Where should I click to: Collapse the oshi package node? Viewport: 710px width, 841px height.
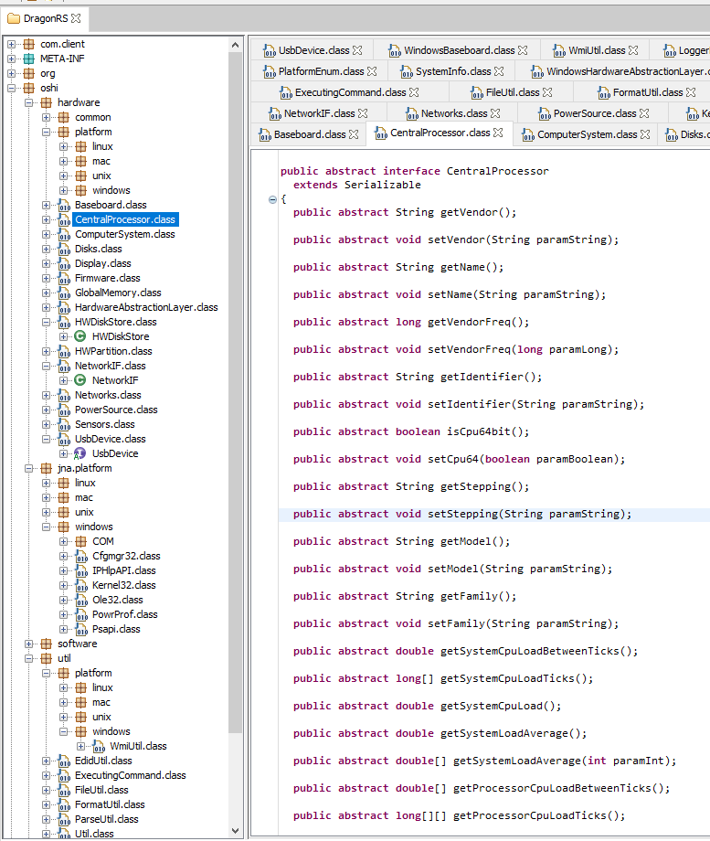pyautogui.click(x=12, y=88)
